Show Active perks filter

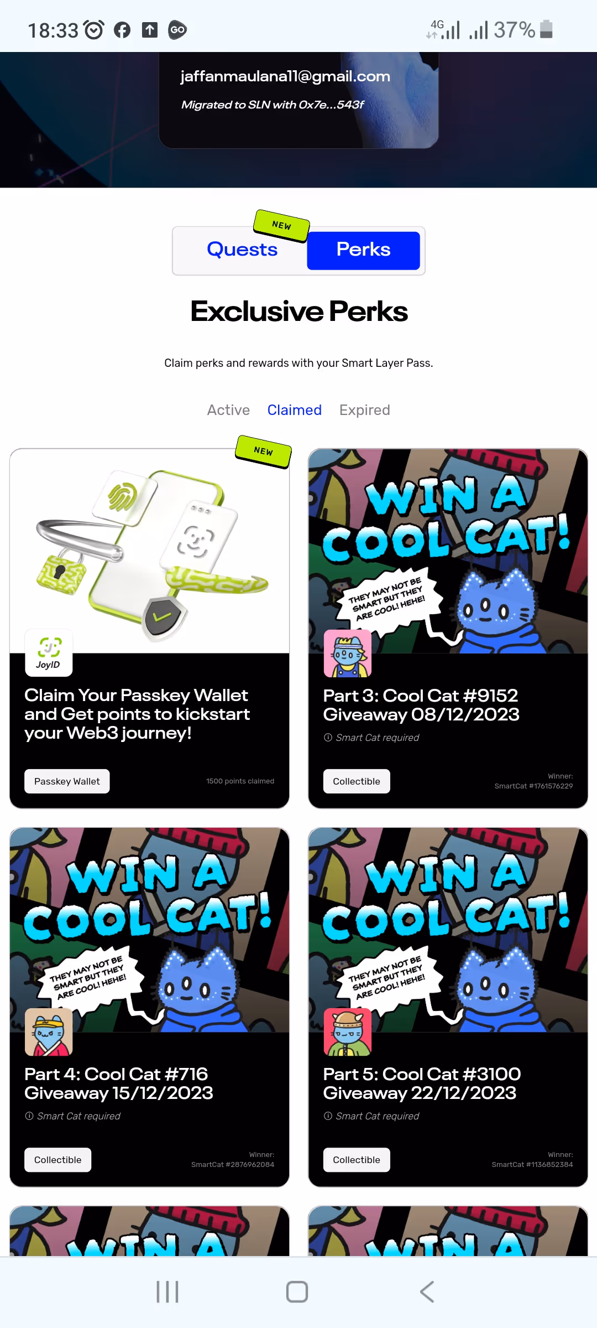pos(228,410)
